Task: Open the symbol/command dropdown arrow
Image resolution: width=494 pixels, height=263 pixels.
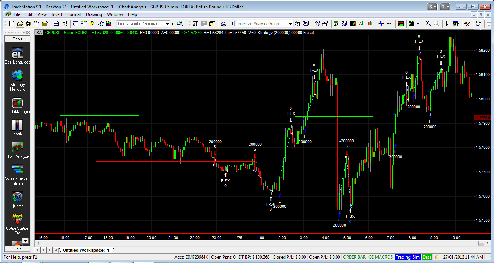Action: 167,24
